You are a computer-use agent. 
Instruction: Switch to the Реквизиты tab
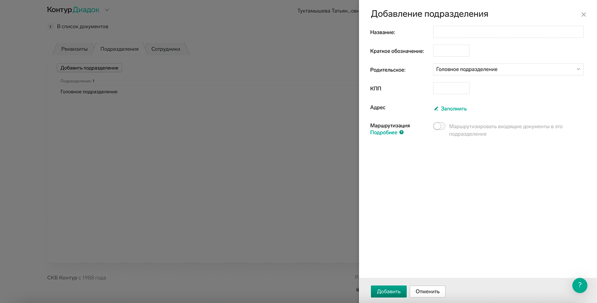click(75, 49)
